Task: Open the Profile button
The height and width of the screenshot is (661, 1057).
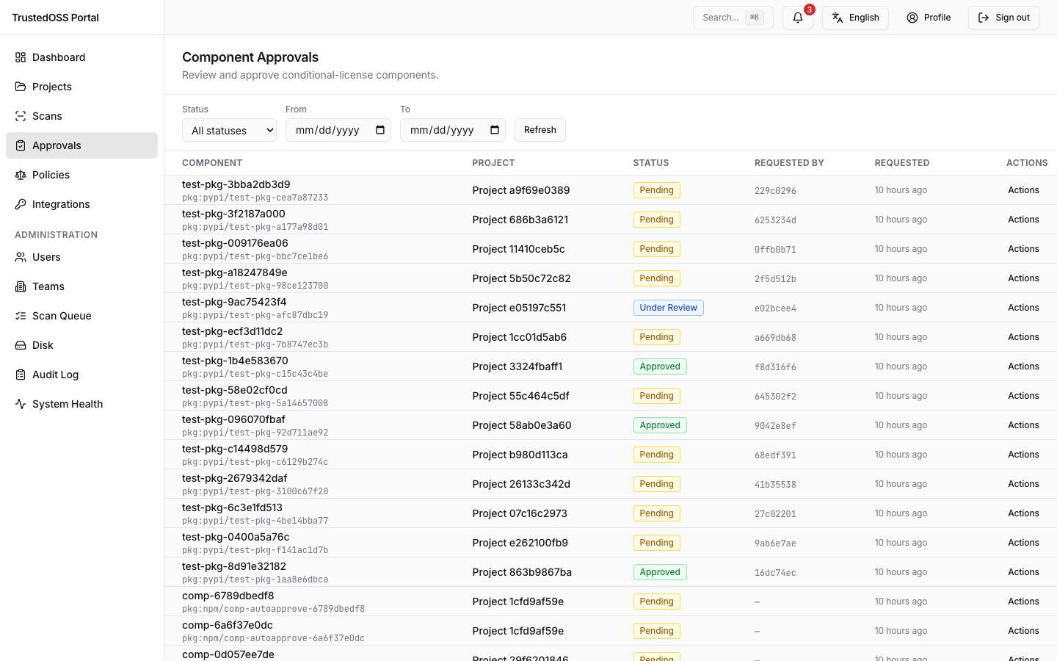Action: (x=929, y=18)
